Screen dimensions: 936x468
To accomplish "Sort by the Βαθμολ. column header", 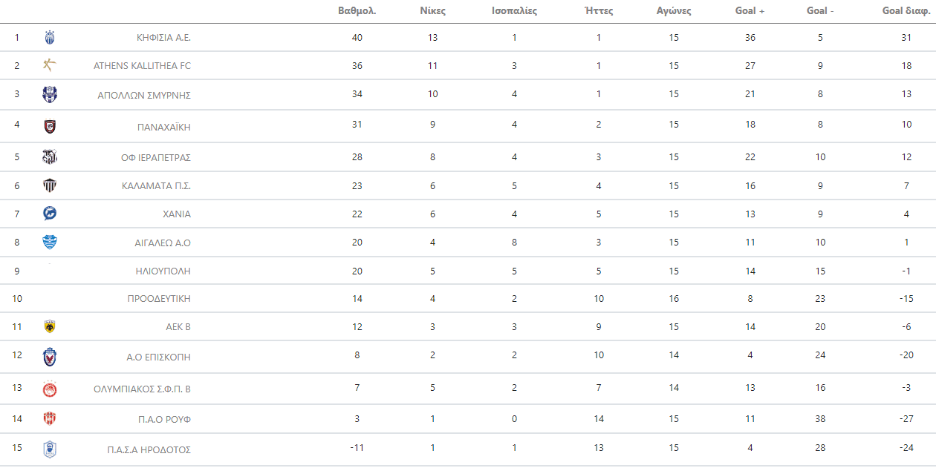I will click(357, 11).
